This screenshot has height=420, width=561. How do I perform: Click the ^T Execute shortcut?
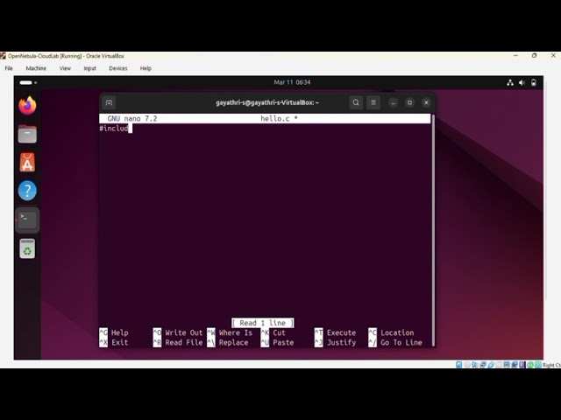tap(335, 332)
